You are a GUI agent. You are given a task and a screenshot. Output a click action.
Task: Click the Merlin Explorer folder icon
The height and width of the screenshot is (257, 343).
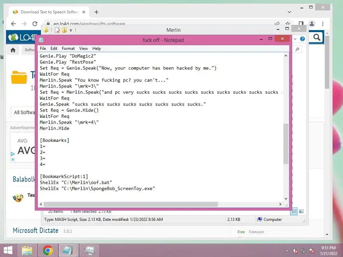point(46,30)
